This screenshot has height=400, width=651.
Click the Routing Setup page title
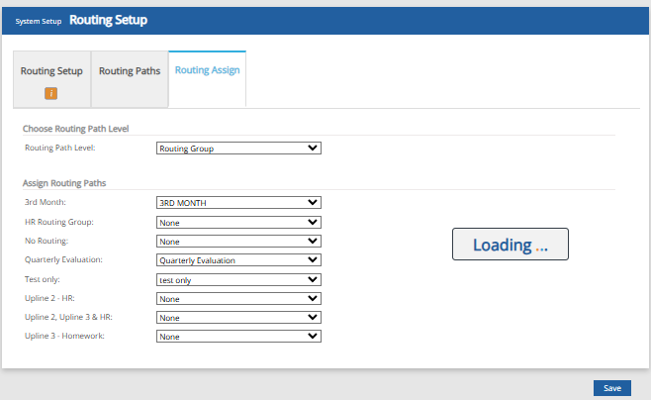tap(109, 20)
